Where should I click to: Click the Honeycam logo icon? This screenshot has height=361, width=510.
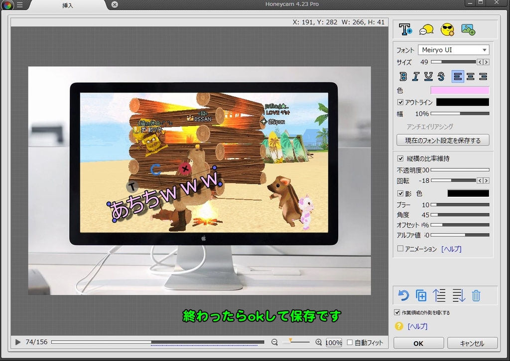[x=7, y=5]
